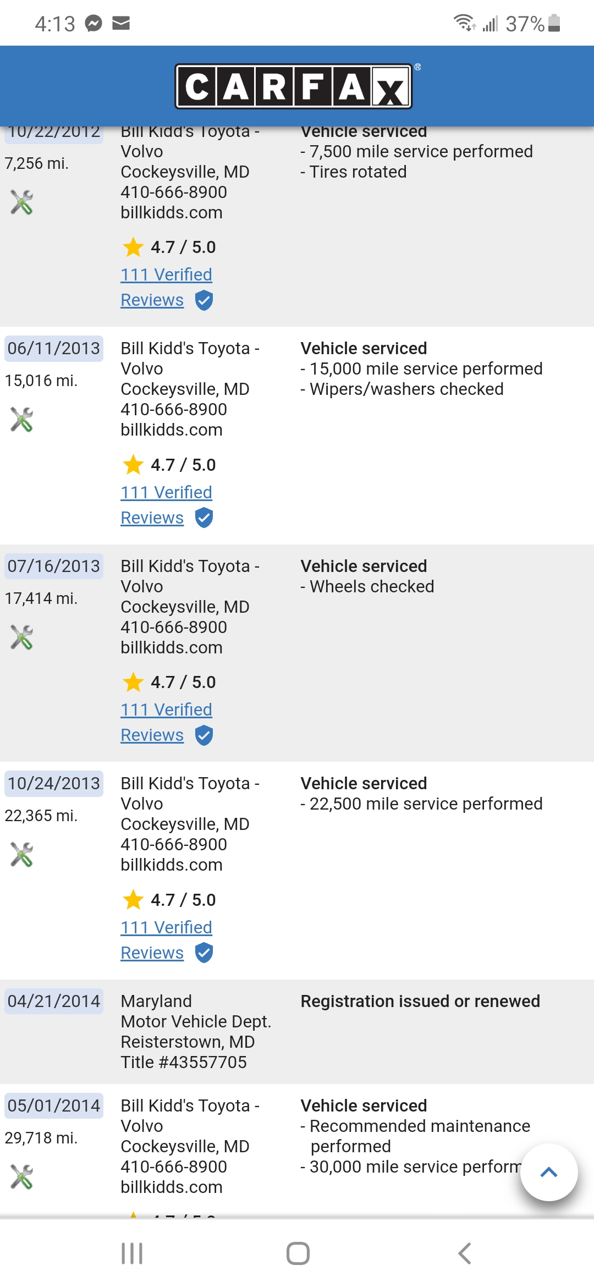Tap the Messenger notification icon in status bar

(94, 24)
